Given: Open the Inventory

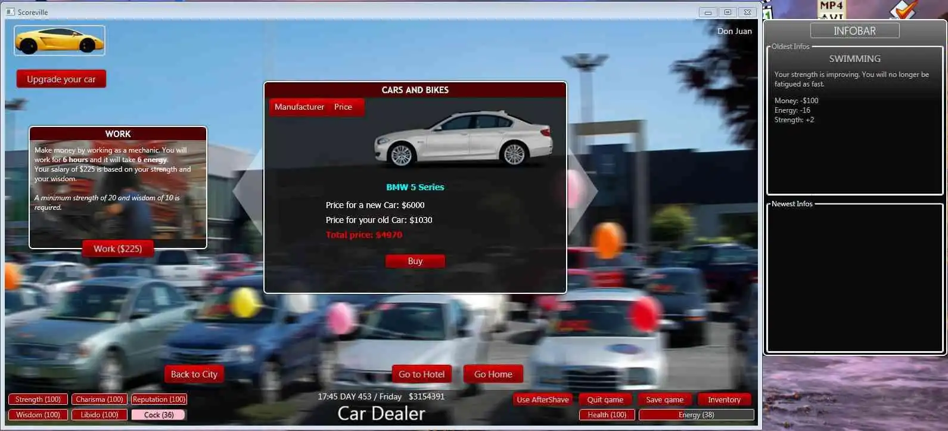Looking at the screenshot, I should (x=725, y=399).
